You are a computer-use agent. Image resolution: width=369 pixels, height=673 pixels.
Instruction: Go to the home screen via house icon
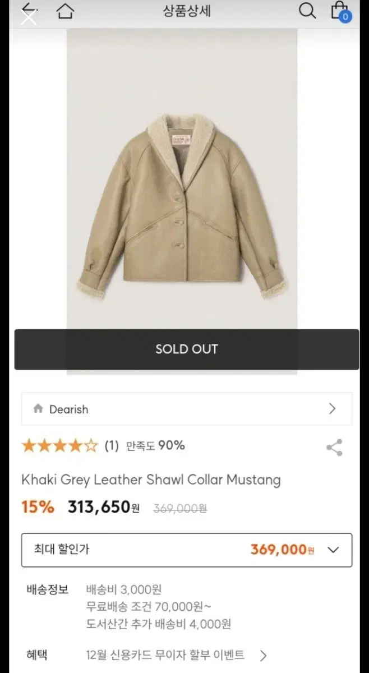(x=65, y=11)
